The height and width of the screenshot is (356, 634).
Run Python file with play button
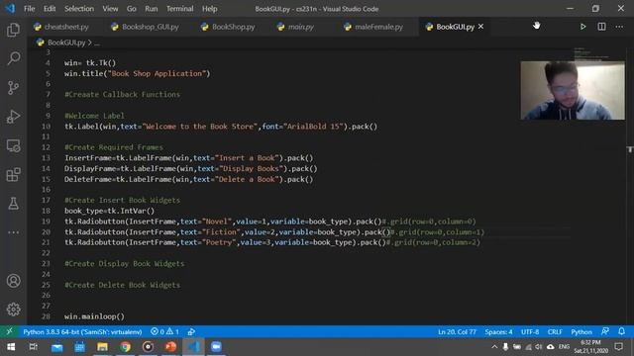(x=582, y=27)
